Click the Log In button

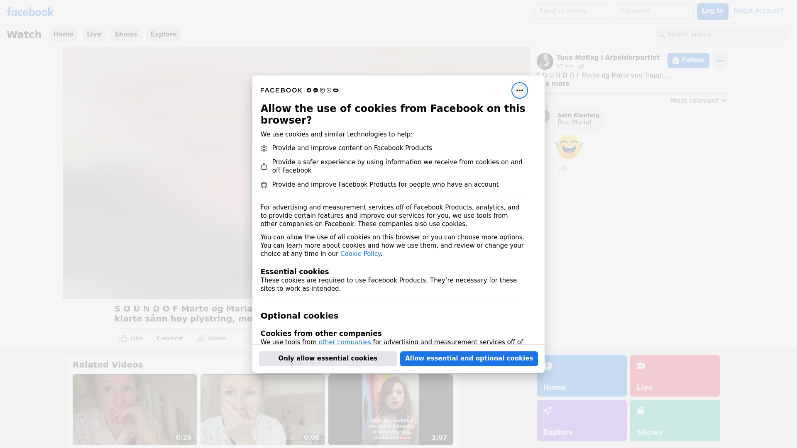pos(712,12)
